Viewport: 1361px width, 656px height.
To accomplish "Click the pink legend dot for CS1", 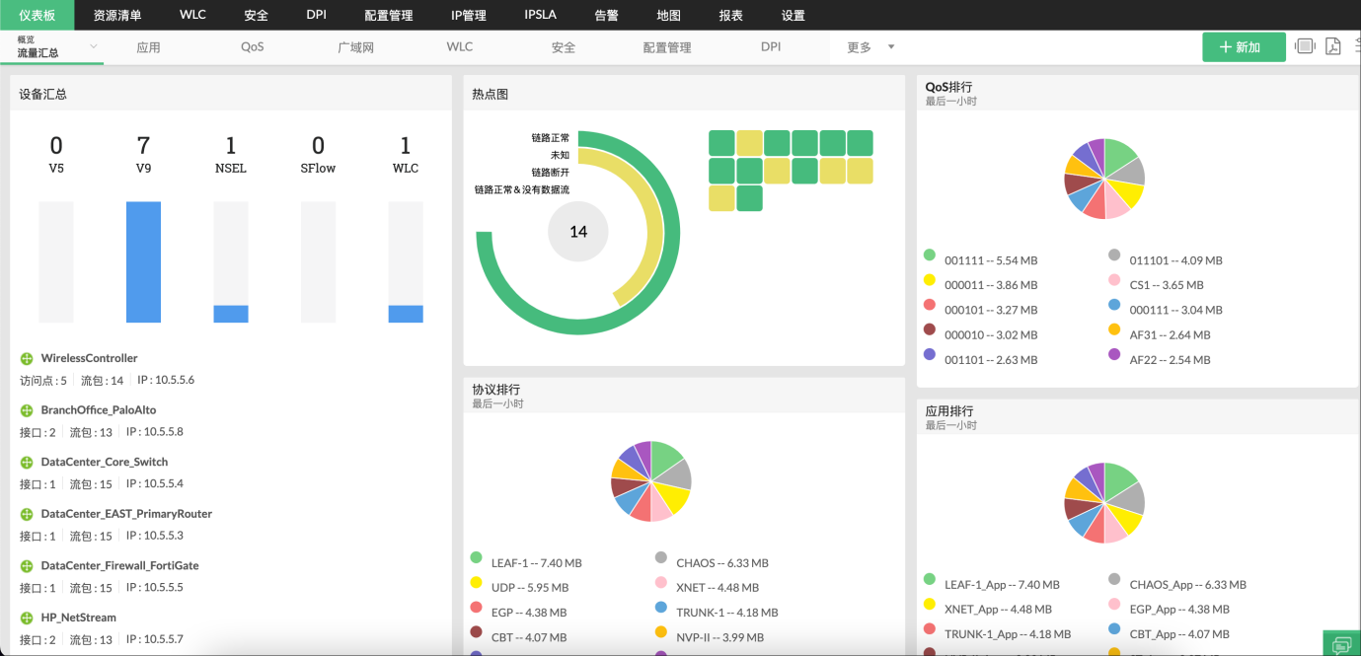I will (x=1114, y=279).
